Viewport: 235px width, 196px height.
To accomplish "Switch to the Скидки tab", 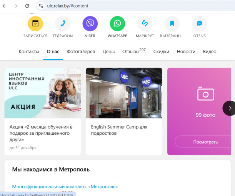I will [x=161, y=52].
